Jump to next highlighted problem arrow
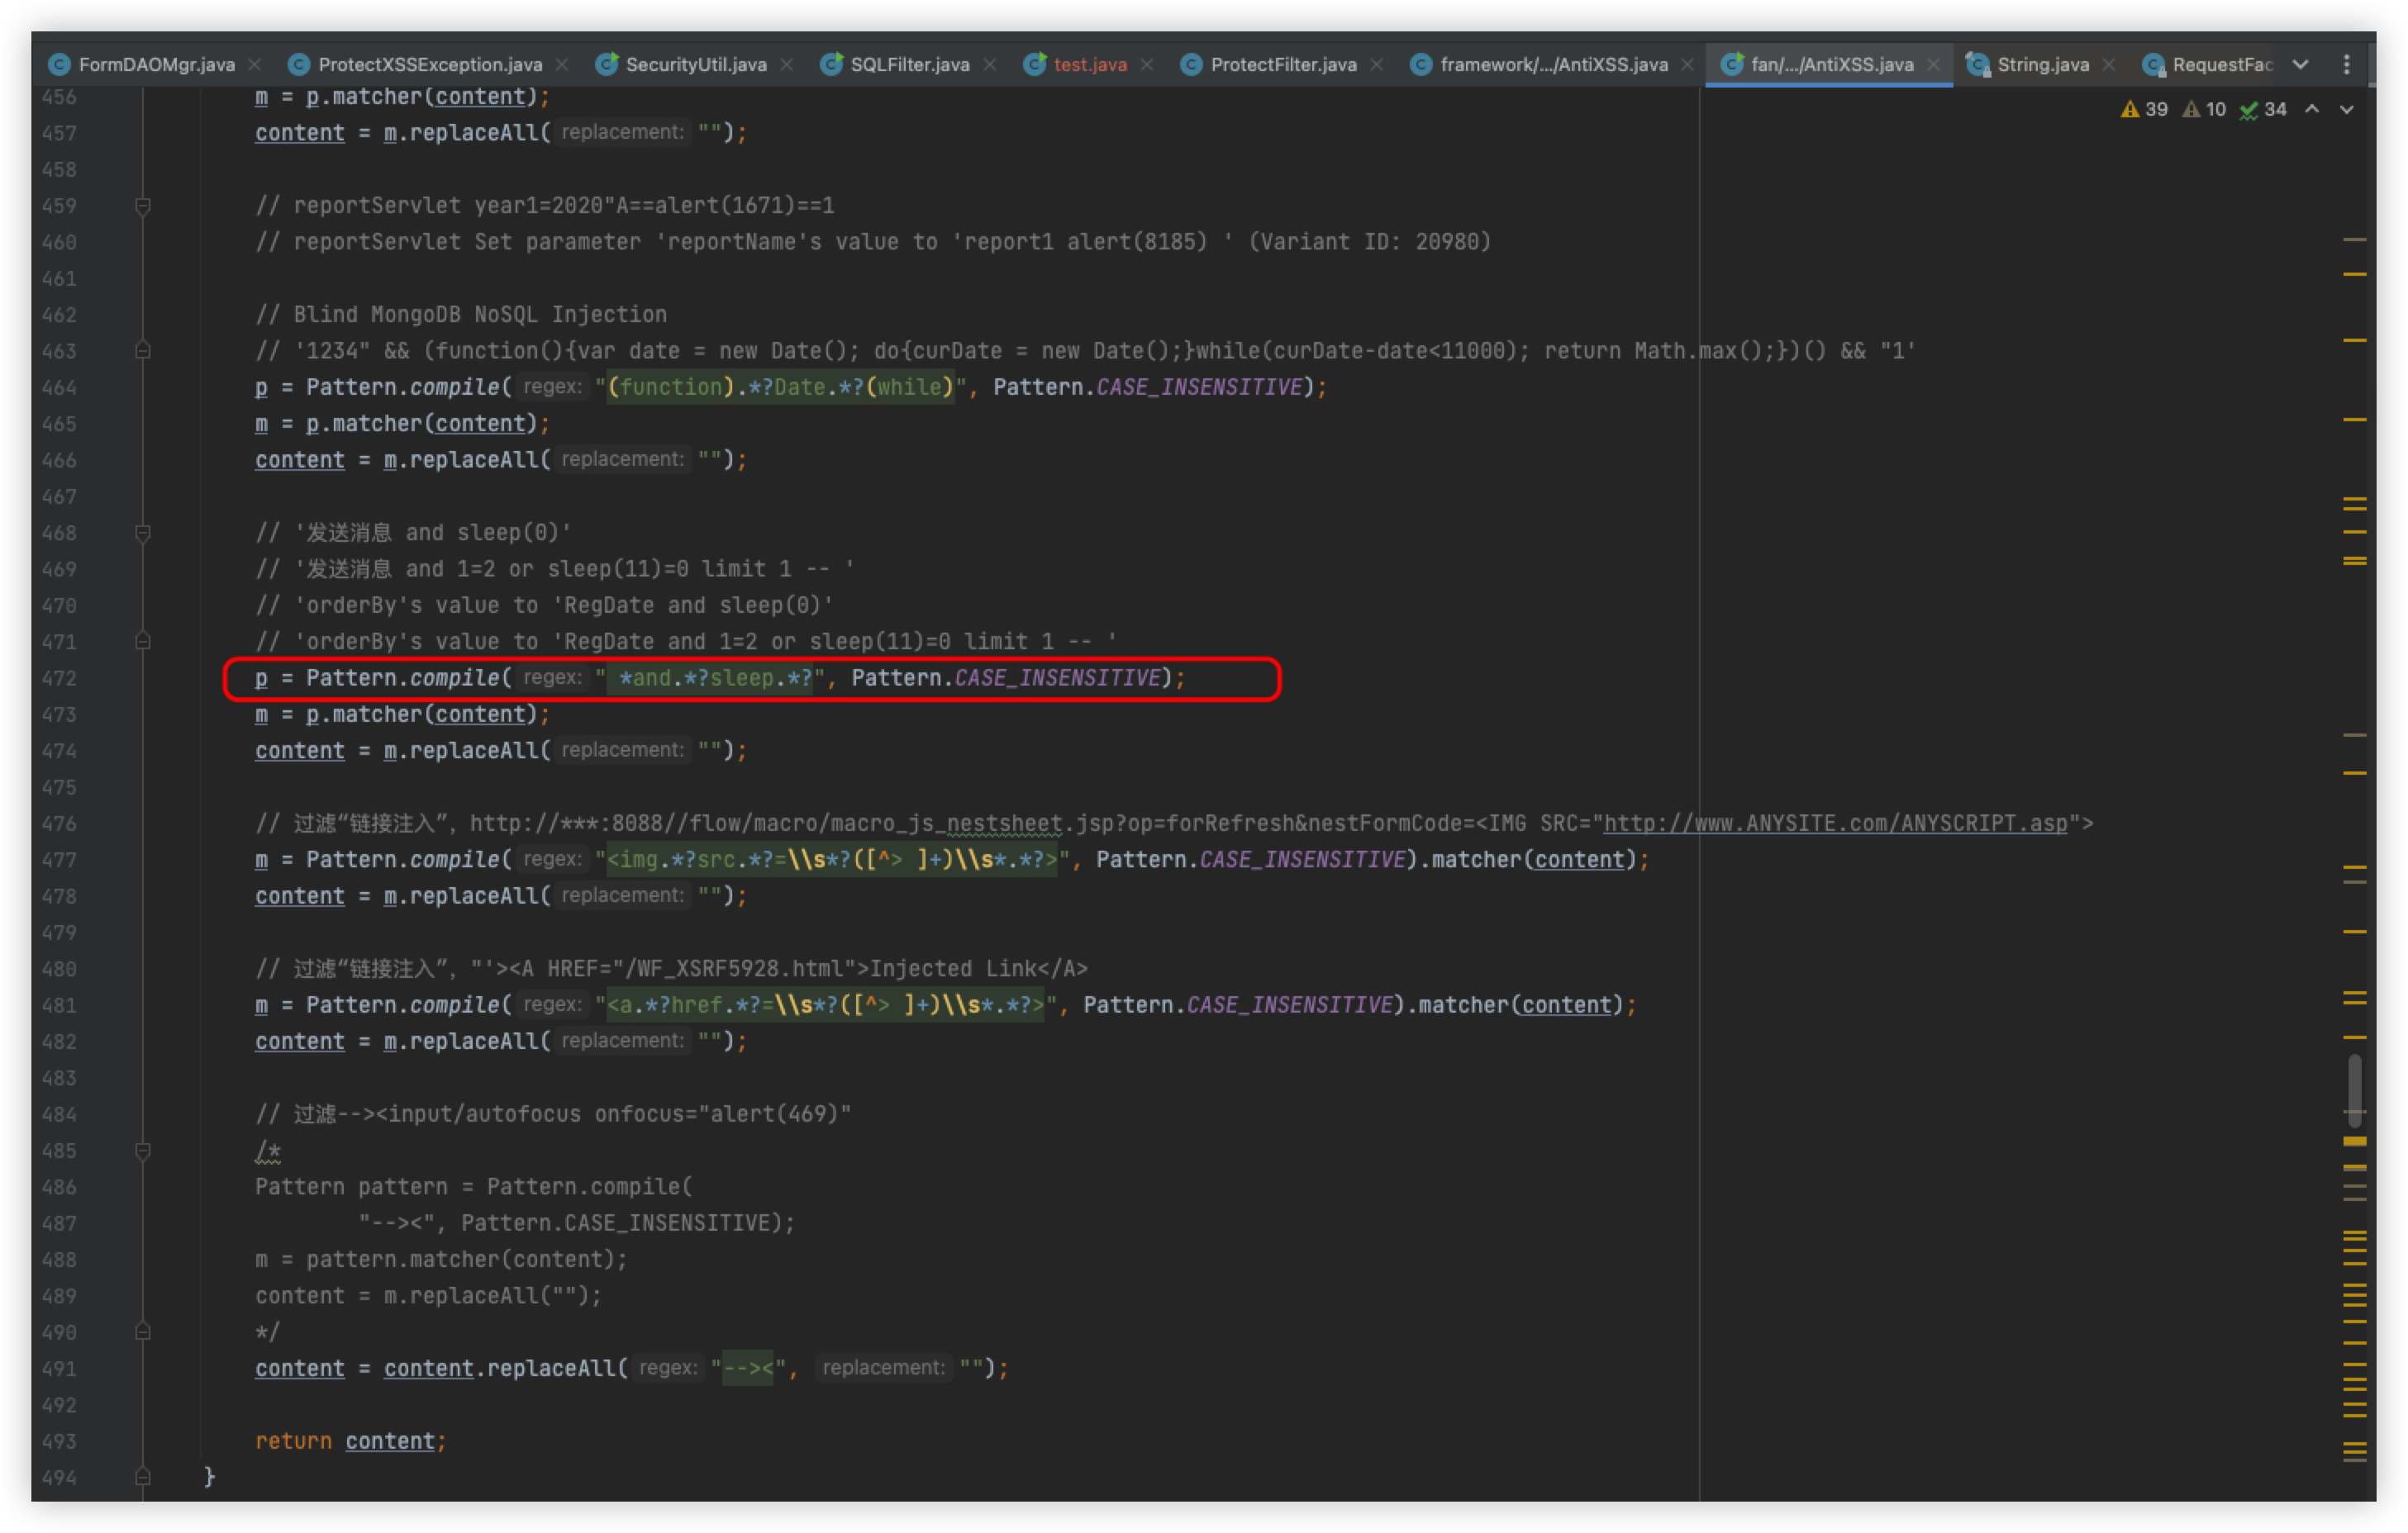 (2347, 109)
